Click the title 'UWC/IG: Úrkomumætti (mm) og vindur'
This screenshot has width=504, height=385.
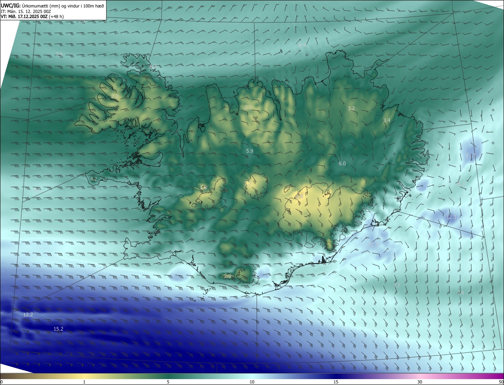[x=52, y=6]
